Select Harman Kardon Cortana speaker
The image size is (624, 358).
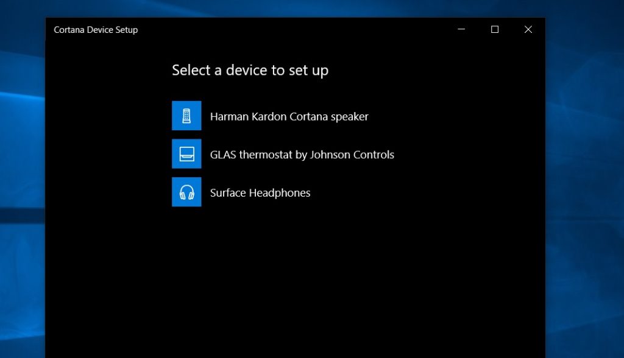click(289, 116)
